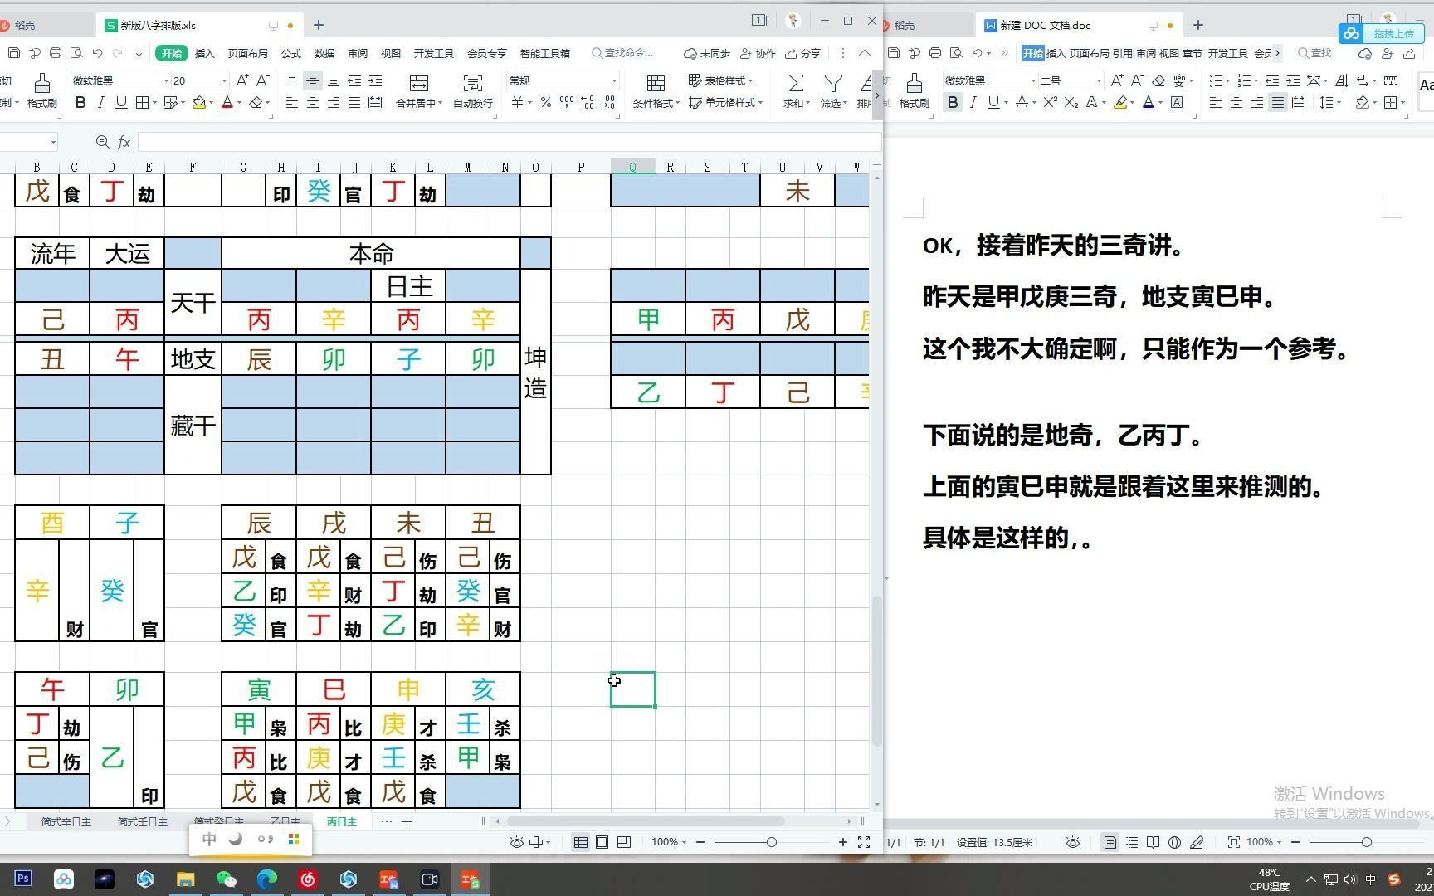
Task: Click increase indent icon in document
Action: pos(1293,80)
